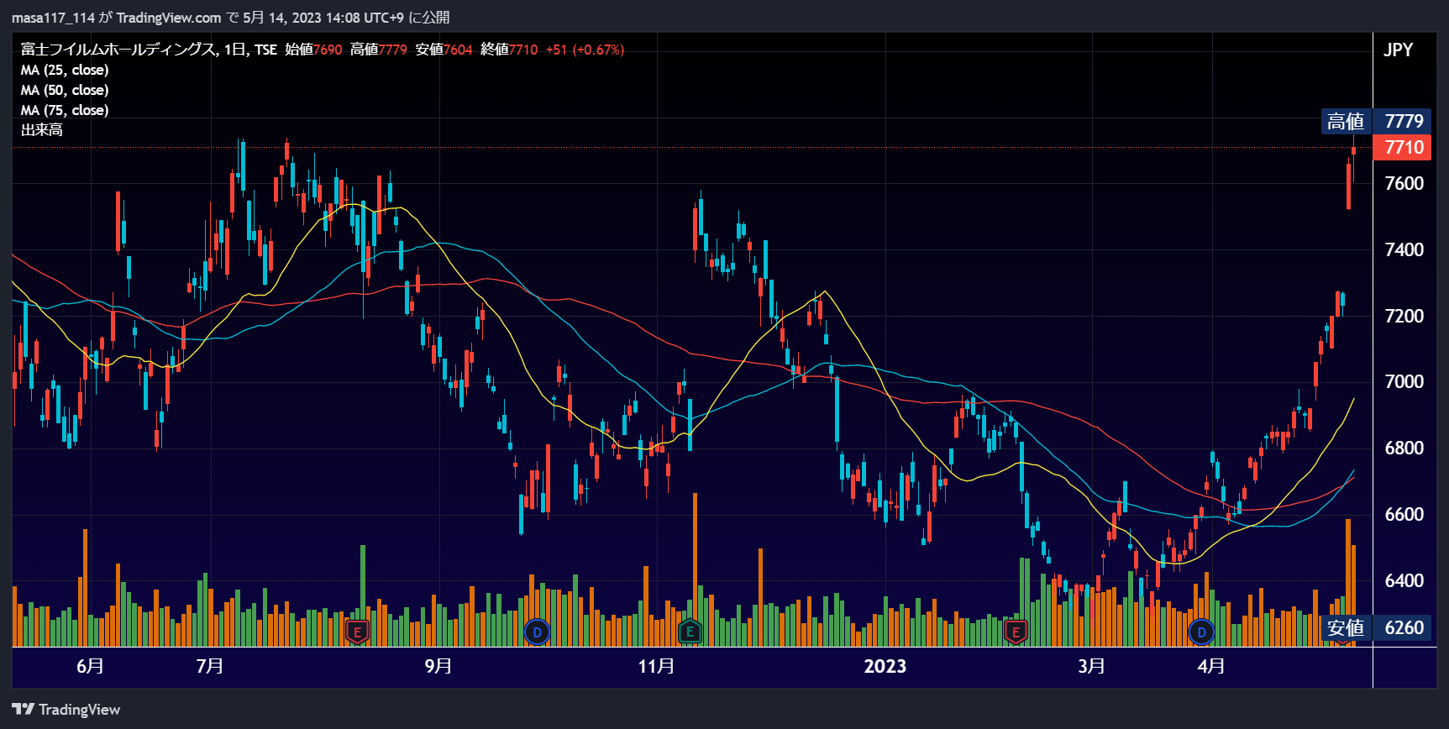
Task: Click the 9月 time axis label
Action: pyautogui.click(x=438, y=666)
